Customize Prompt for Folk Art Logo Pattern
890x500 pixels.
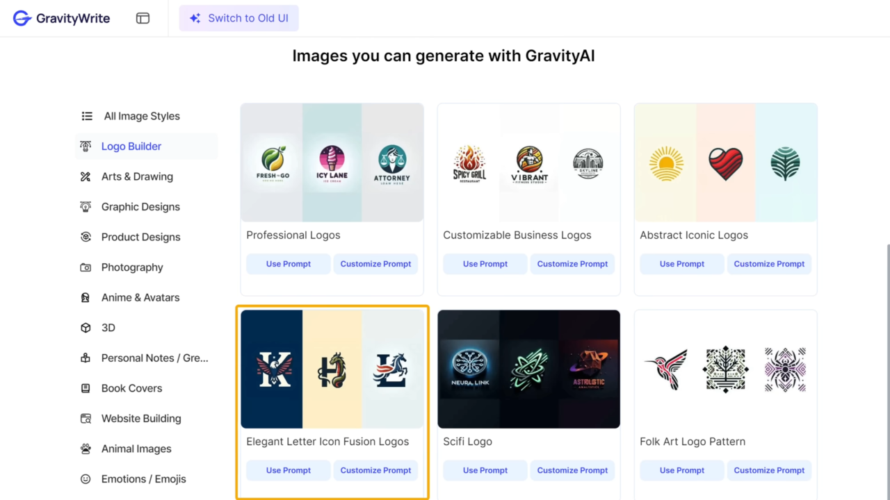(x=769, y=470)
